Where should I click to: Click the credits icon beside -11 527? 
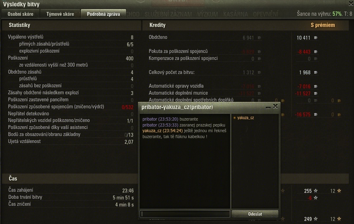pos(315,93)
